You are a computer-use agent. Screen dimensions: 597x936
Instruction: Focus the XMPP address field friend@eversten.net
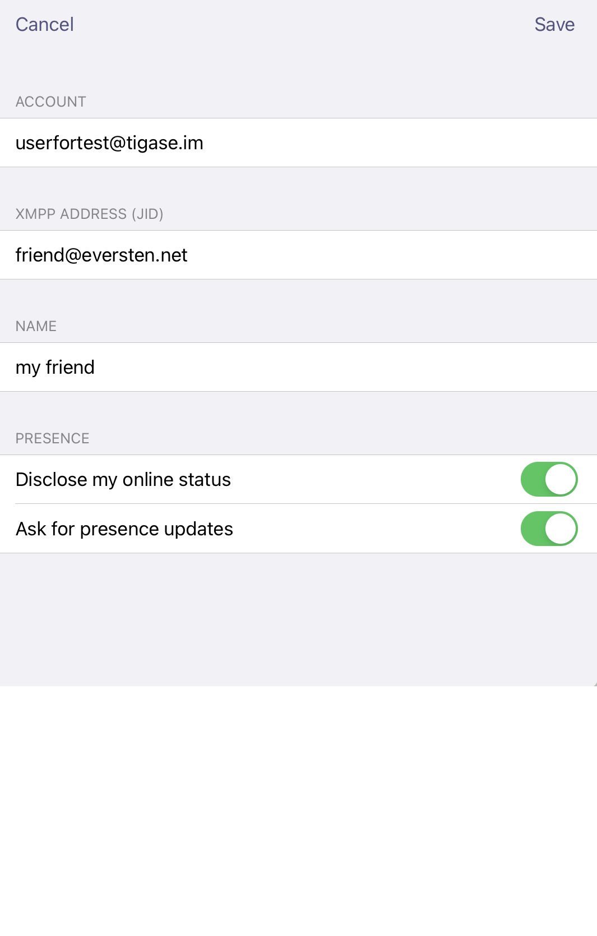[x=298, y=255]
